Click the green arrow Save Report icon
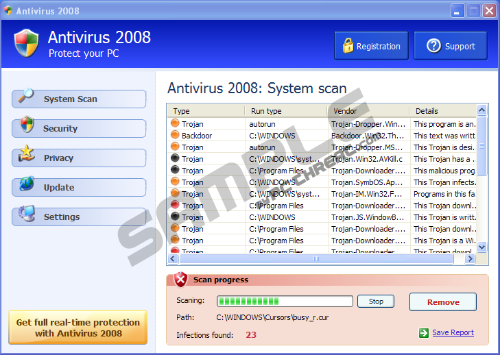Image resolution: width=500 pixels, height=355 pixels. [x=424, y=333]
